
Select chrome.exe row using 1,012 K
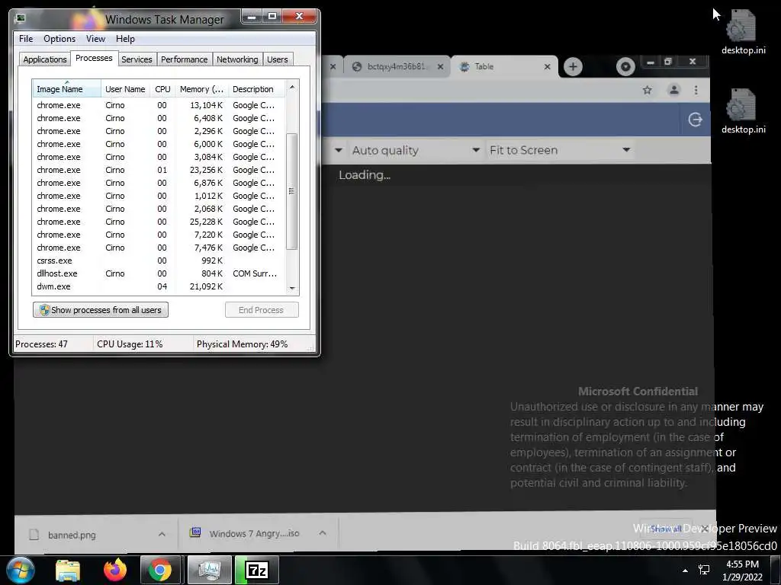(x=159, y=196)
